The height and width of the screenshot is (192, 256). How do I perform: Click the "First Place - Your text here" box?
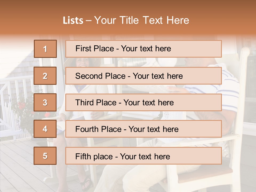point(143,49)
